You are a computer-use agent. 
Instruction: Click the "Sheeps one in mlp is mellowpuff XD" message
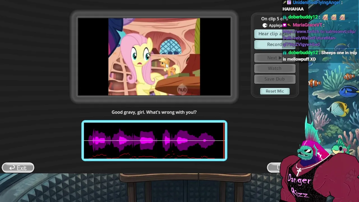[x=320, y=56]
